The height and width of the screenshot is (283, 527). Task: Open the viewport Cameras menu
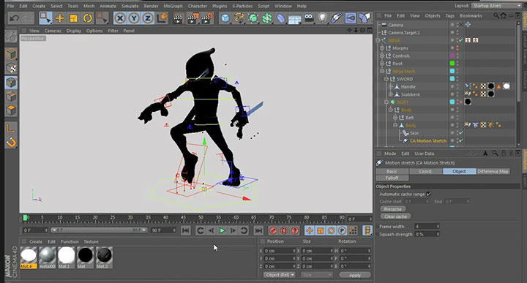[53, 31]
